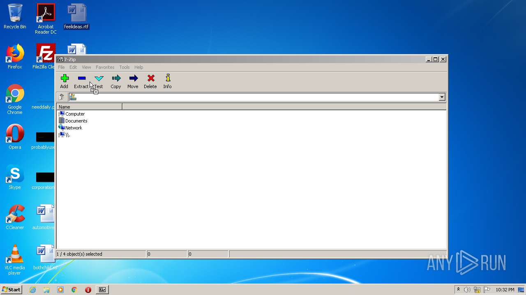
Task: Click the Add toolbar icon in 7-Zip
Action: pyautogui.click(x=64, y=81)
